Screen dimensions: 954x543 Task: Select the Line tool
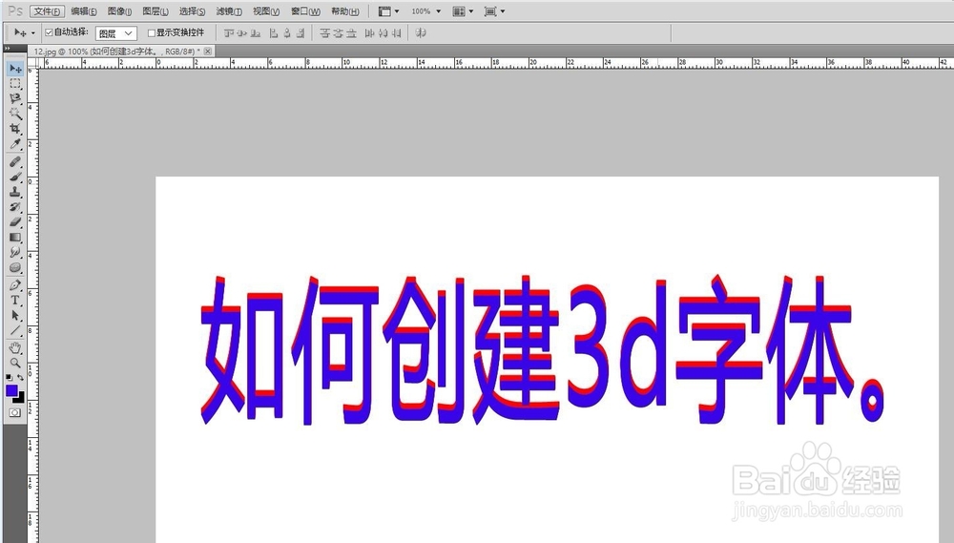pos(15,330)
